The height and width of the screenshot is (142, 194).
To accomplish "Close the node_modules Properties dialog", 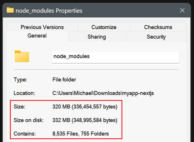I will (x=182, y=10).
